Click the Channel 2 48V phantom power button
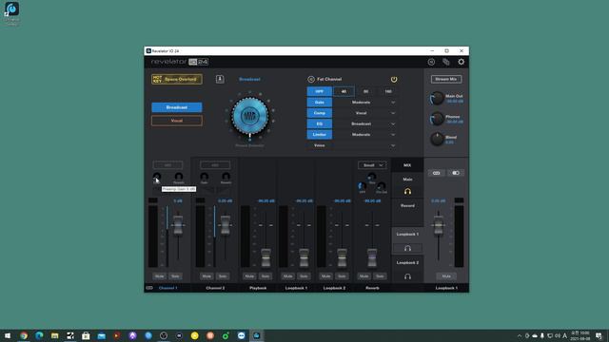The image size is (609, 342). tap(215, 165)
